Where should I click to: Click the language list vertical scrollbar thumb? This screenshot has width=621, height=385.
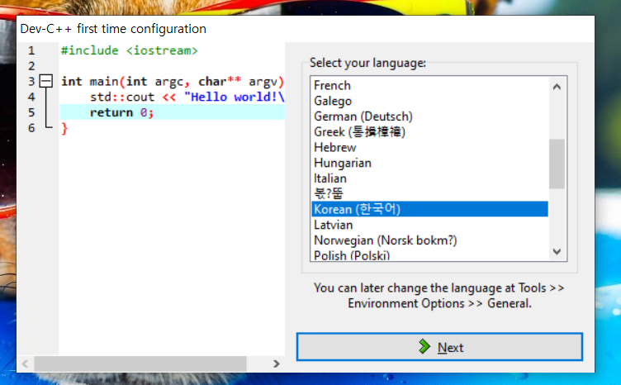pyautogui.click(x=557, y=164)
